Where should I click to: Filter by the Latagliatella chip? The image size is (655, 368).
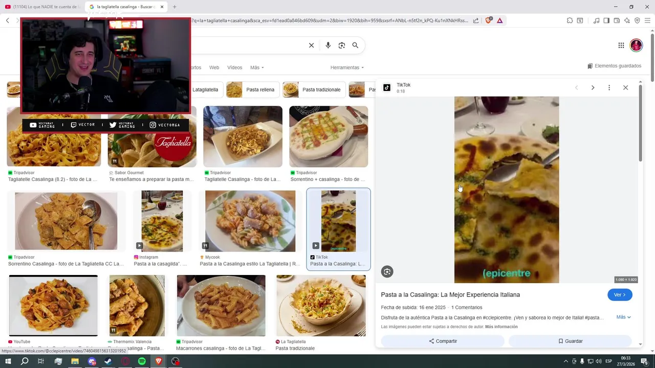(205, 89)
